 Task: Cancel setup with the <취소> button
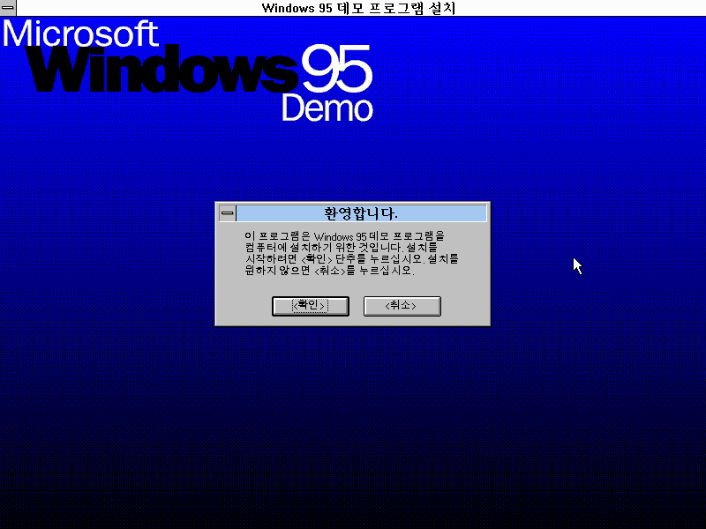[402, 306]
